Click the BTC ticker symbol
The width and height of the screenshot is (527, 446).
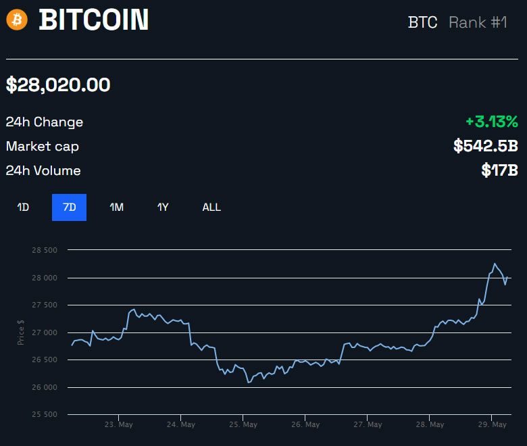[422, 22]
